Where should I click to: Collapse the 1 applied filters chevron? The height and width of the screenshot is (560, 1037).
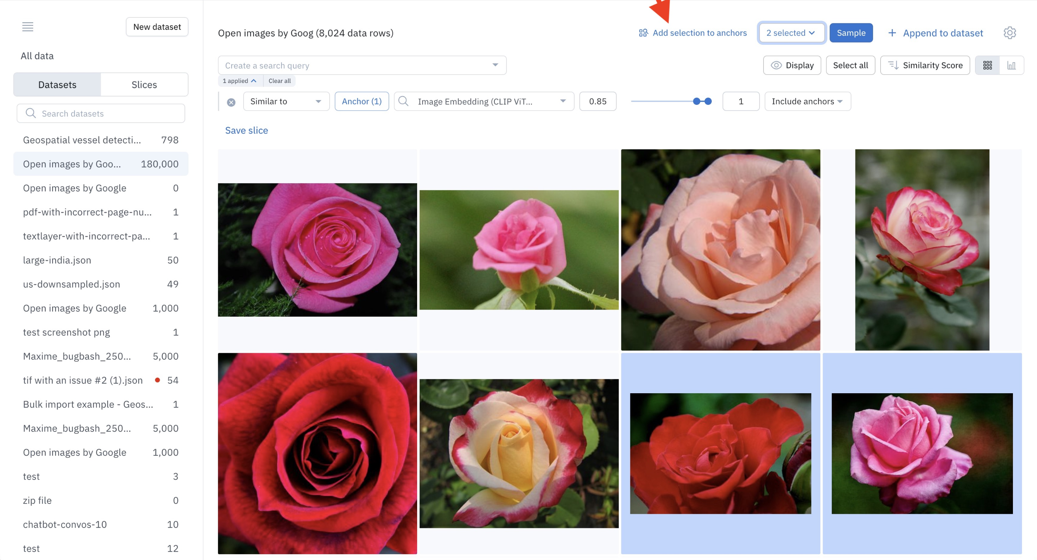[x=254, y=81]
